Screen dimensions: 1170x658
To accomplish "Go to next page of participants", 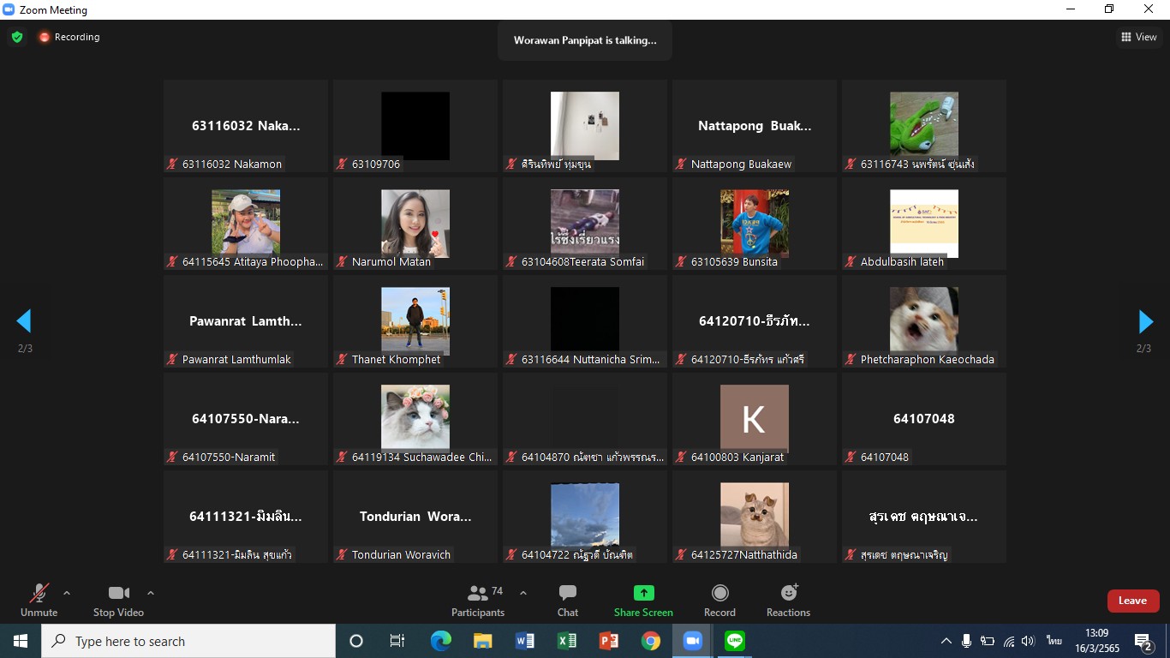I will (x=1145, y=321).
